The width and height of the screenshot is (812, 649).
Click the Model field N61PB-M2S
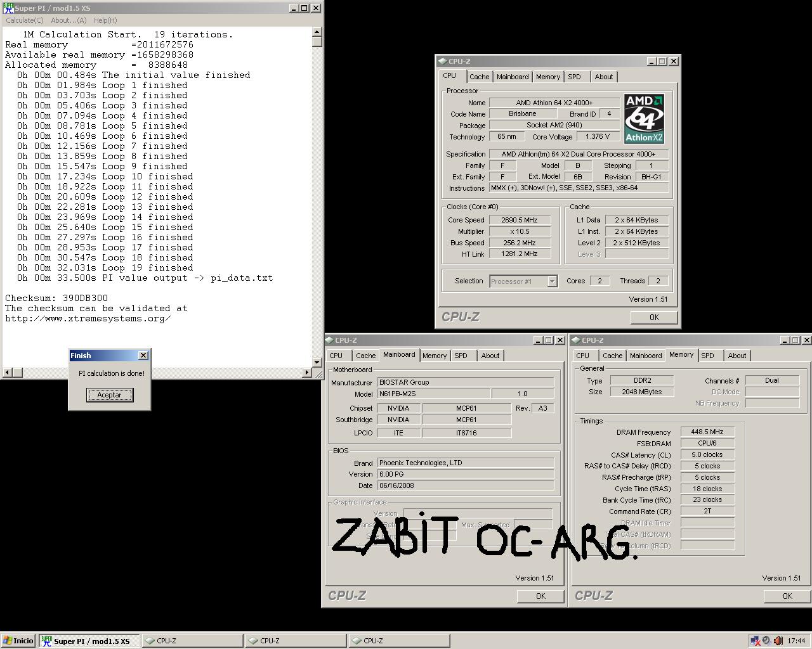click(433, 394)
